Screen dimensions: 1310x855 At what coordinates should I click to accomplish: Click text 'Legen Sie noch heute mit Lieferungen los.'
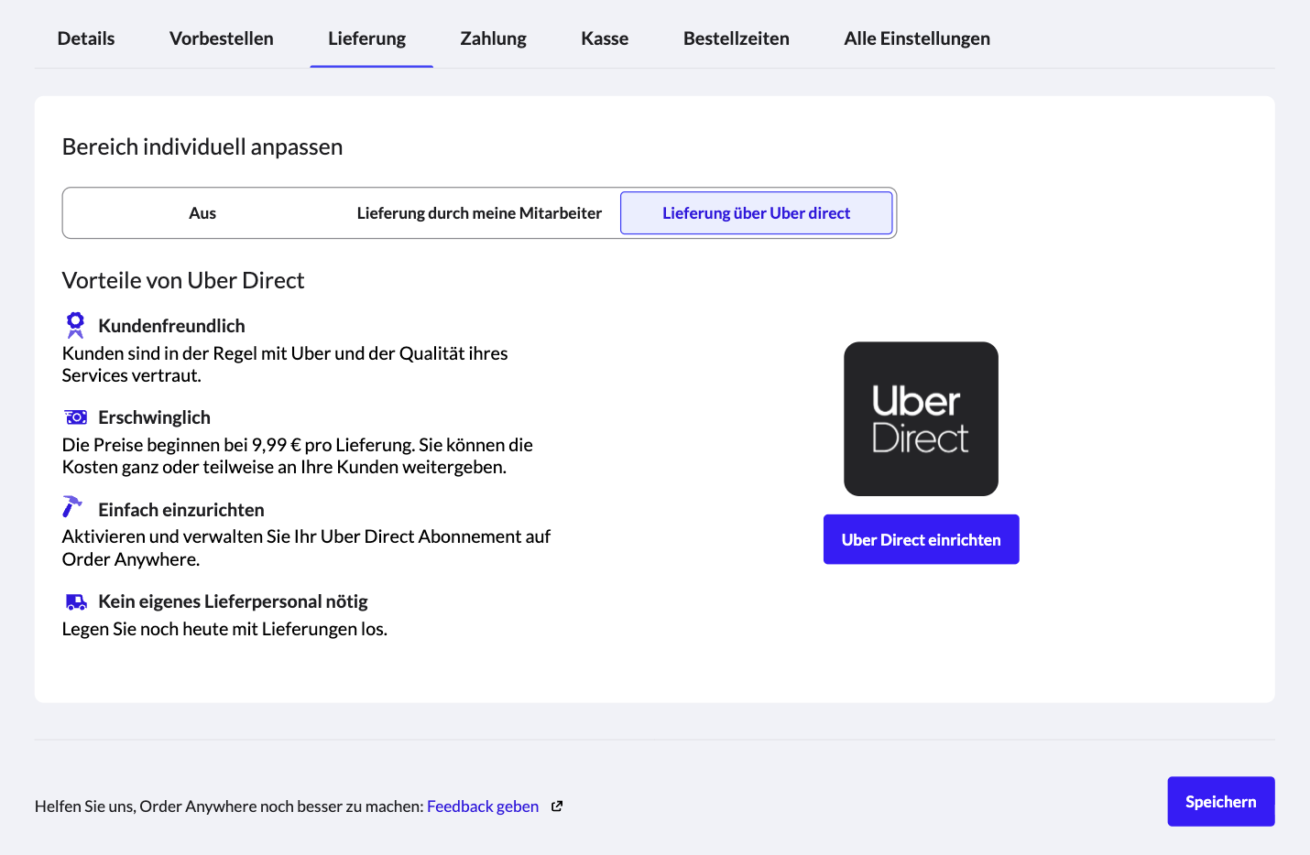point(224,629)
